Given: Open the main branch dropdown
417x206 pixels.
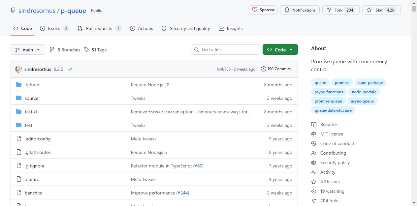Looking at the screenshot, I should 28,50.
